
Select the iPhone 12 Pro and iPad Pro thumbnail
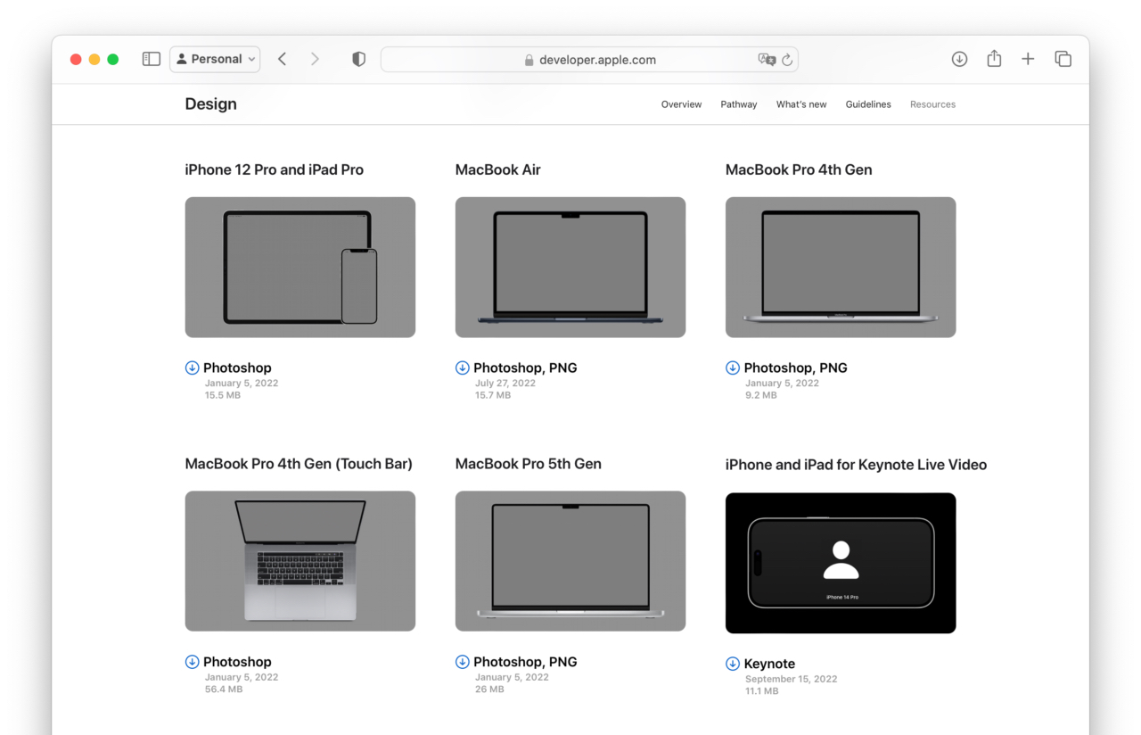(300, 267)
